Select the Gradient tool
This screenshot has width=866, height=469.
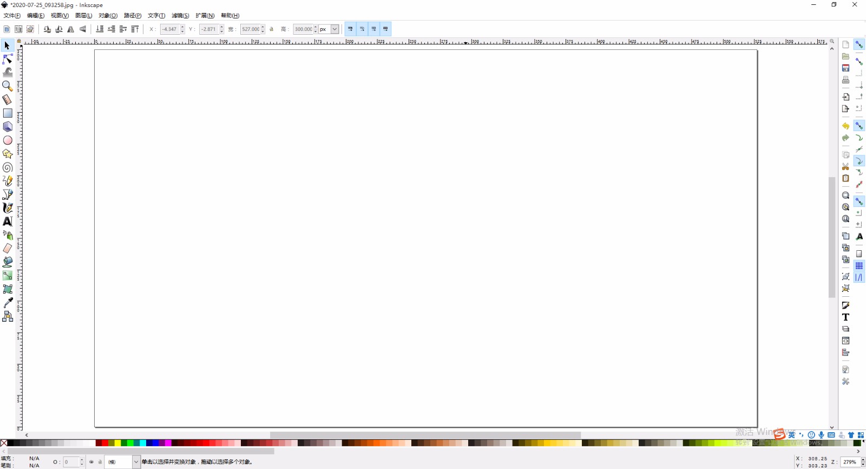8,276
